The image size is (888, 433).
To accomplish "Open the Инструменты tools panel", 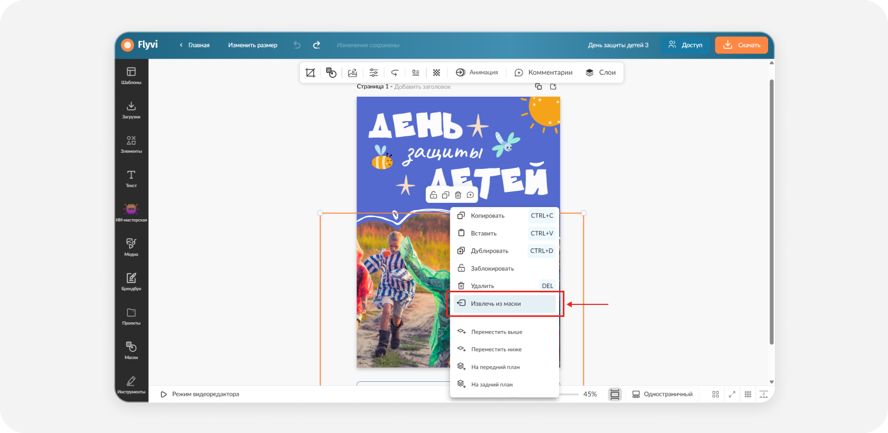I will pyautogui.click(x=131, y=385).
